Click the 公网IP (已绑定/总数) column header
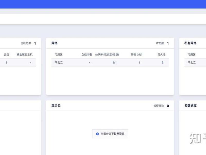The width and height of the screenshot is (206, 155). point(107,55)
